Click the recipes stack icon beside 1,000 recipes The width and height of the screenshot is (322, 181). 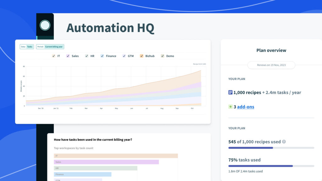pyautogui.click(x=230, y=92)
